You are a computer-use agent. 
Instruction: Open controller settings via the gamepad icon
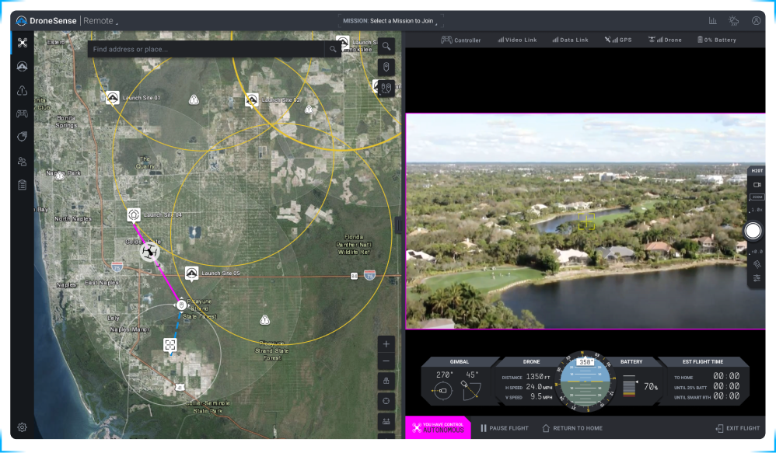(x=22, y=114)
